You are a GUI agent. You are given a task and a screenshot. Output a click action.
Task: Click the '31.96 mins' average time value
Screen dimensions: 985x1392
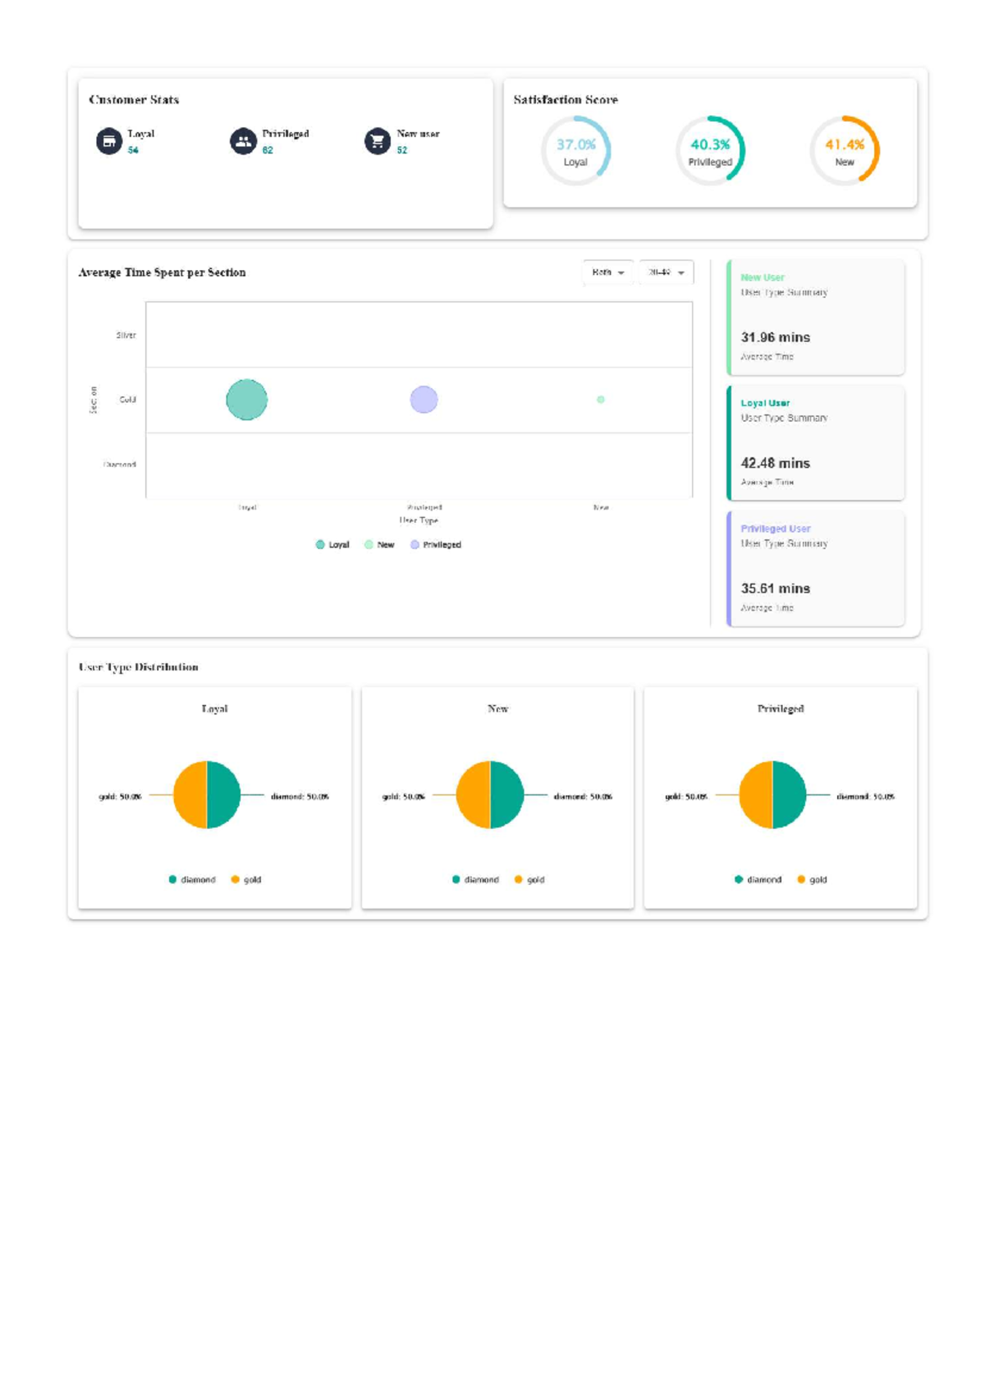(775, 337)
